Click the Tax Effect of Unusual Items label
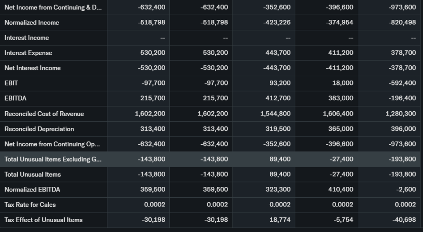423x232 pixels. (43, 220)
